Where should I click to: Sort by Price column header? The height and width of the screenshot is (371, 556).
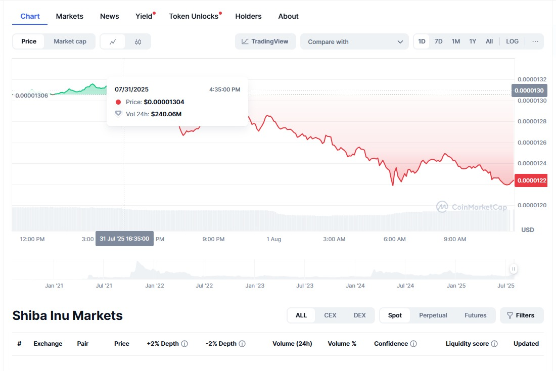point(122,344)
